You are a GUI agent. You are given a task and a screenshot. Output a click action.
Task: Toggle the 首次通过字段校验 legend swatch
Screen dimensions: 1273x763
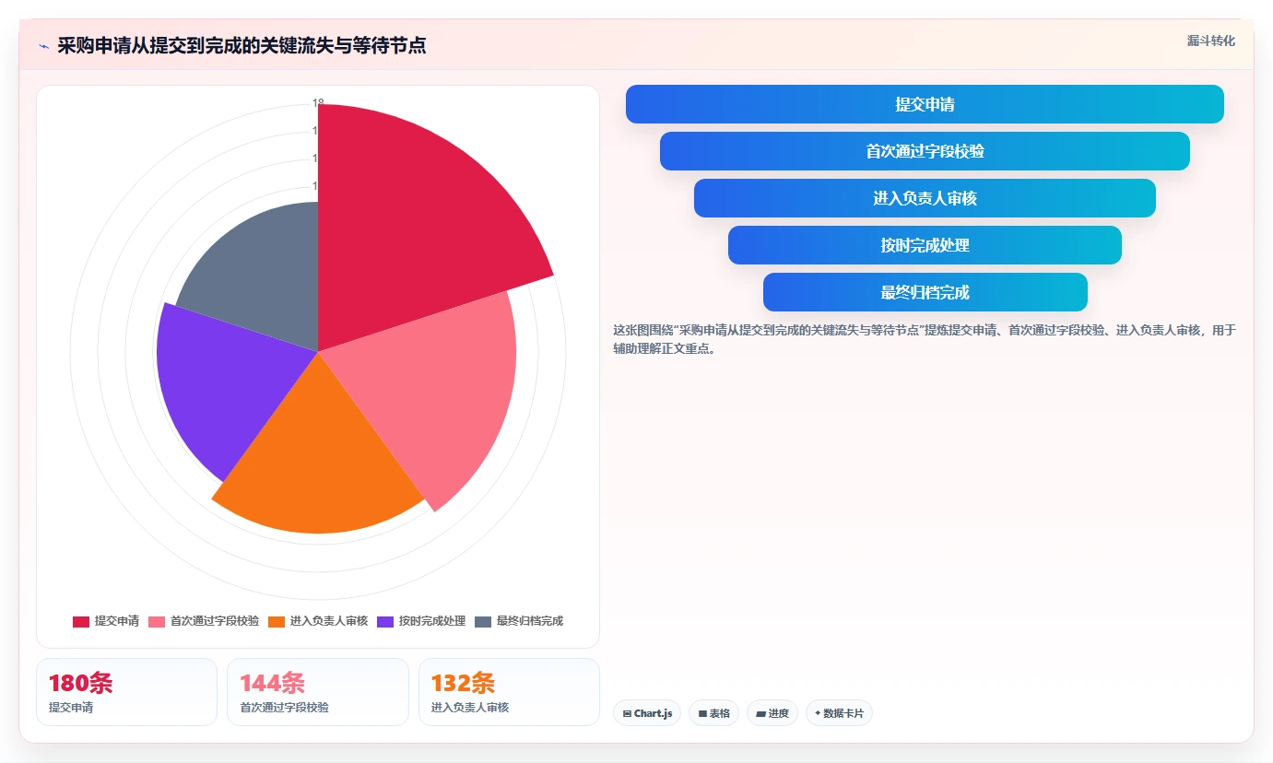[x=157, y=622]
